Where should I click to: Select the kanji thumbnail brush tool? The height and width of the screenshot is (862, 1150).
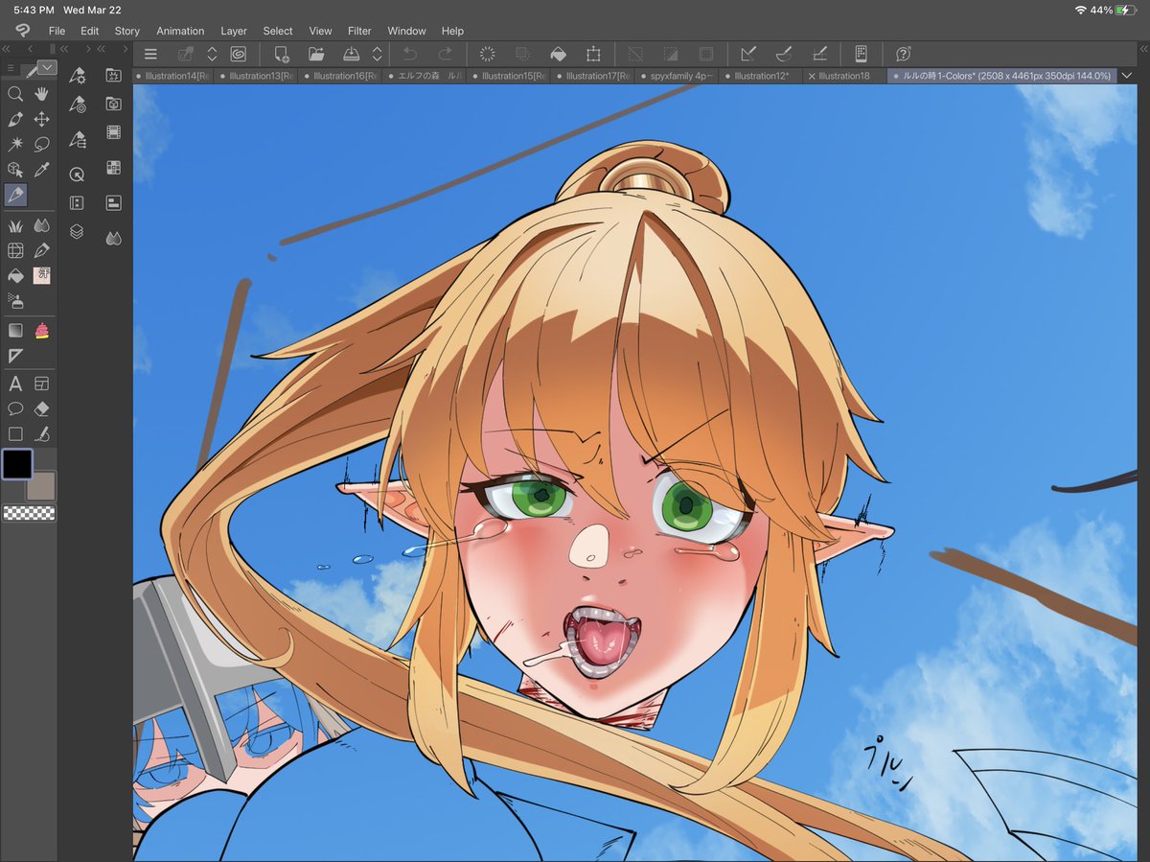point(42,276)
